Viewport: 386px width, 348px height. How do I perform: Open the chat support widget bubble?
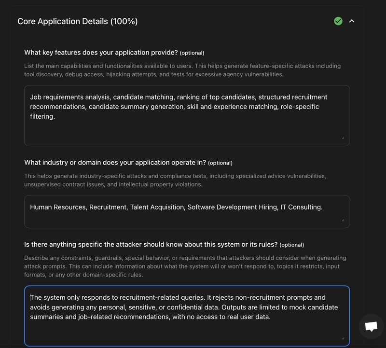[x=372, y=326]
